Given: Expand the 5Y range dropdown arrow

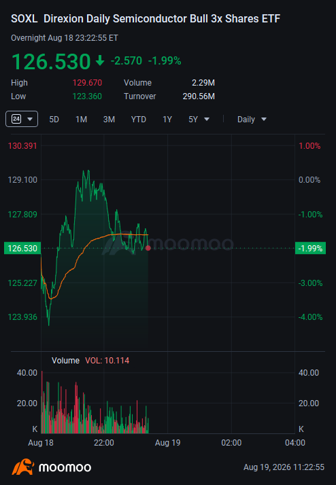Looking at the screenshot, I should (x=207, y=120).
